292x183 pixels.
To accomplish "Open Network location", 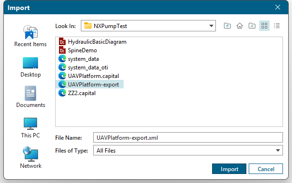I will click(x=30, y=157).
